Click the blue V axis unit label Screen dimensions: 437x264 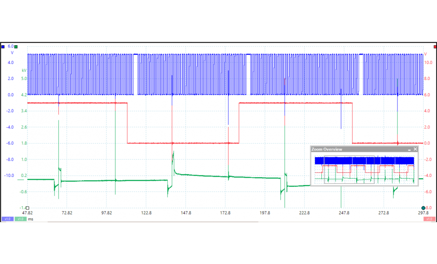pyautogui.click(x=11, y=53)
